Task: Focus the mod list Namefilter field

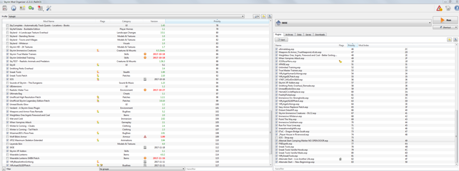Action: 229,169
